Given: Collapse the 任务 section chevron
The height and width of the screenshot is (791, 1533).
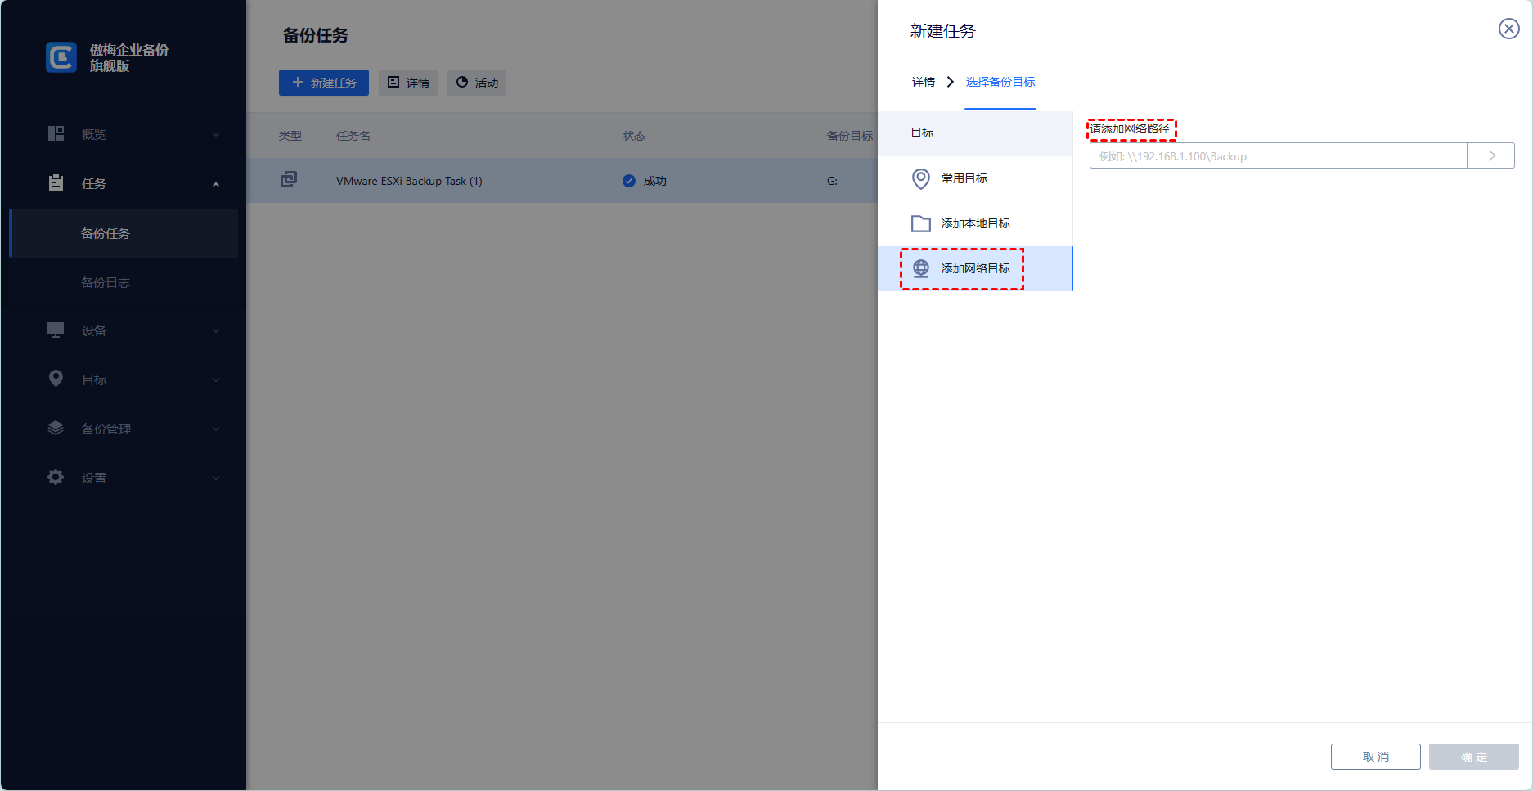Looking at the screenshot, I should tap(216, 184).
